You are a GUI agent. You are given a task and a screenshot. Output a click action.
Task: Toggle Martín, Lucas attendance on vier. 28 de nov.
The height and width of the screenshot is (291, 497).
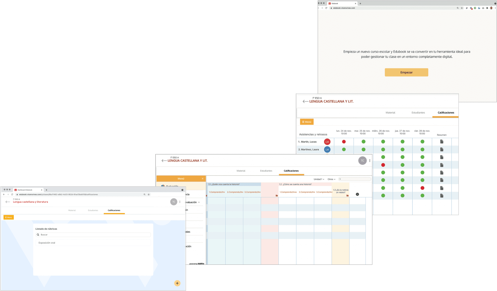coord(422,142)
